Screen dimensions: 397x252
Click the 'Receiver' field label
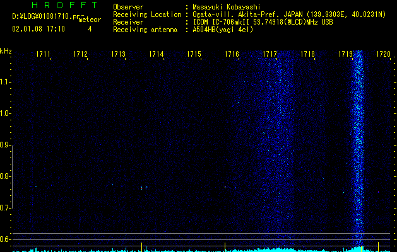coord(128,22)
